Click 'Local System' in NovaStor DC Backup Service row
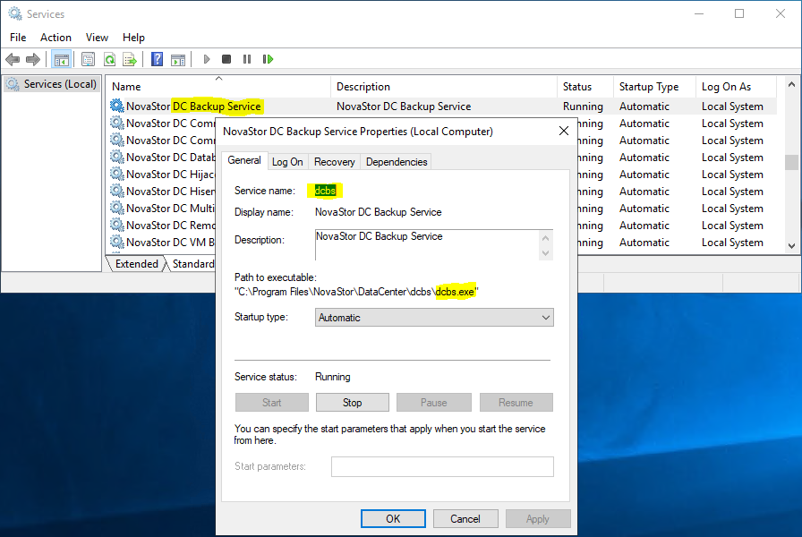 pos(732,107)
